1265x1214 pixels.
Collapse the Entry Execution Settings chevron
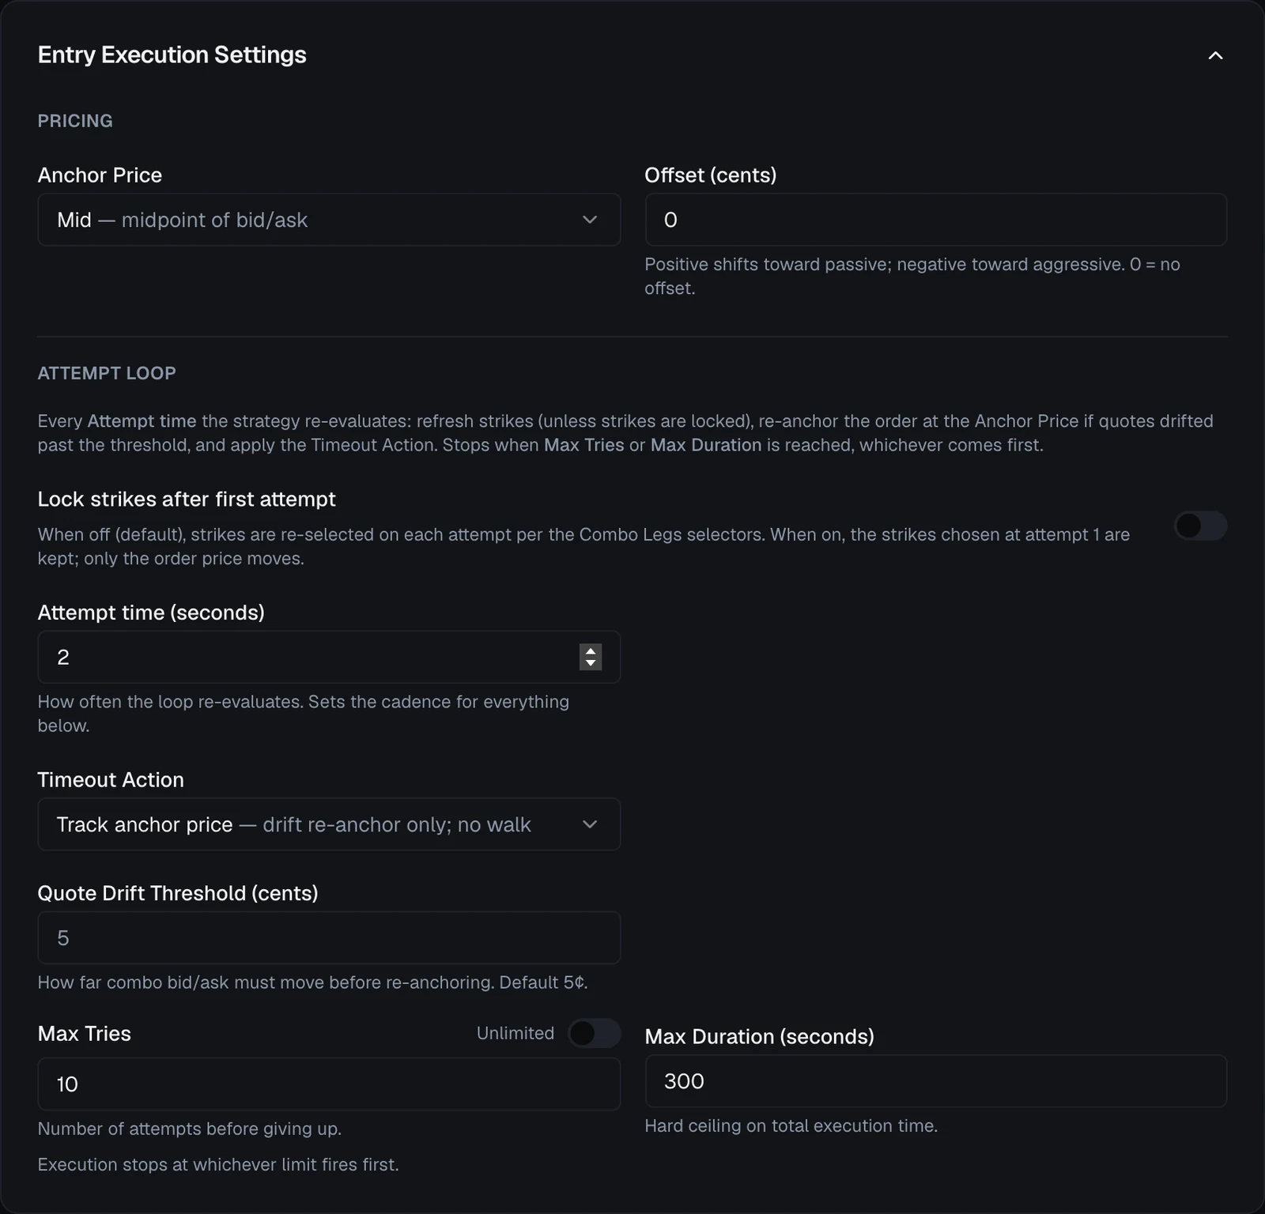(1215, 55)
